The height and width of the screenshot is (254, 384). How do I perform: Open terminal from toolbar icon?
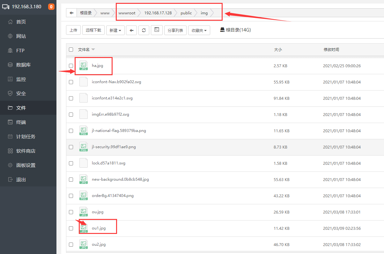pos(157,30)
